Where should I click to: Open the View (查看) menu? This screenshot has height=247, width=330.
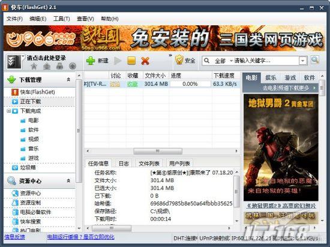(85, 19)
